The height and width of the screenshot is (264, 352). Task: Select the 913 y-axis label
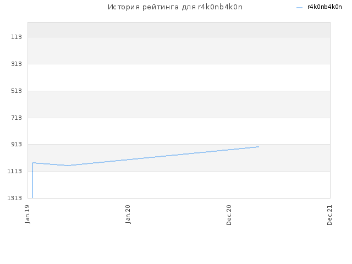pos(16,144)
